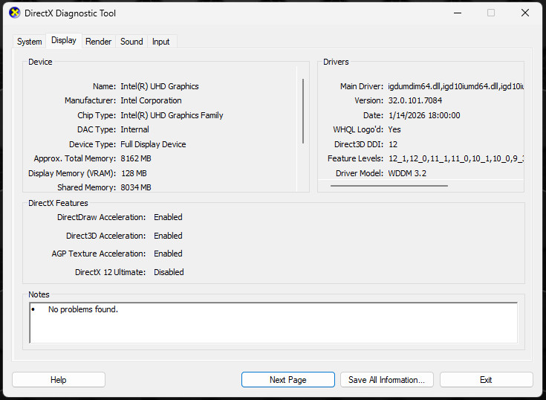
Task: Click the driver version 32.0.101.7084
Action: tap(415, 100)
